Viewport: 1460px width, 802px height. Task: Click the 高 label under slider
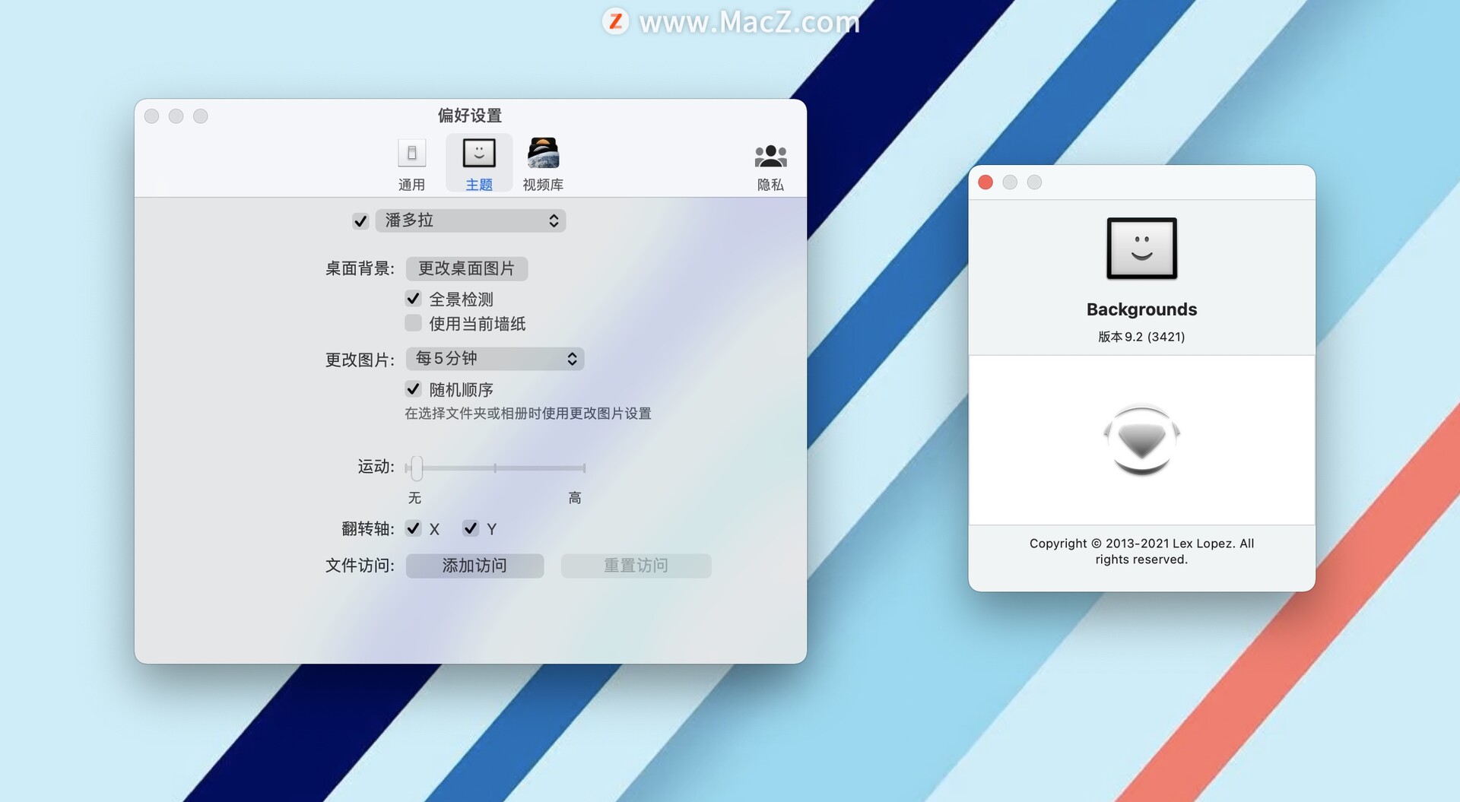pyautogui.click(x=575, y=498)
